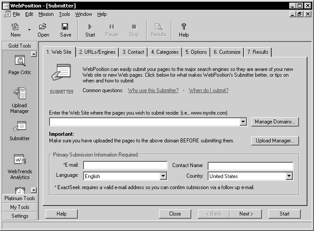Open the Help menu in menu bar

coord(102,14)
